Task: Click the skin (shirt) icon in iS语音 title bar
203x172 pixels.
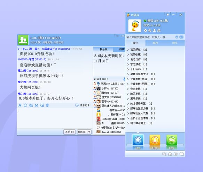Action: pyautogui.click(x=168, y=15)
